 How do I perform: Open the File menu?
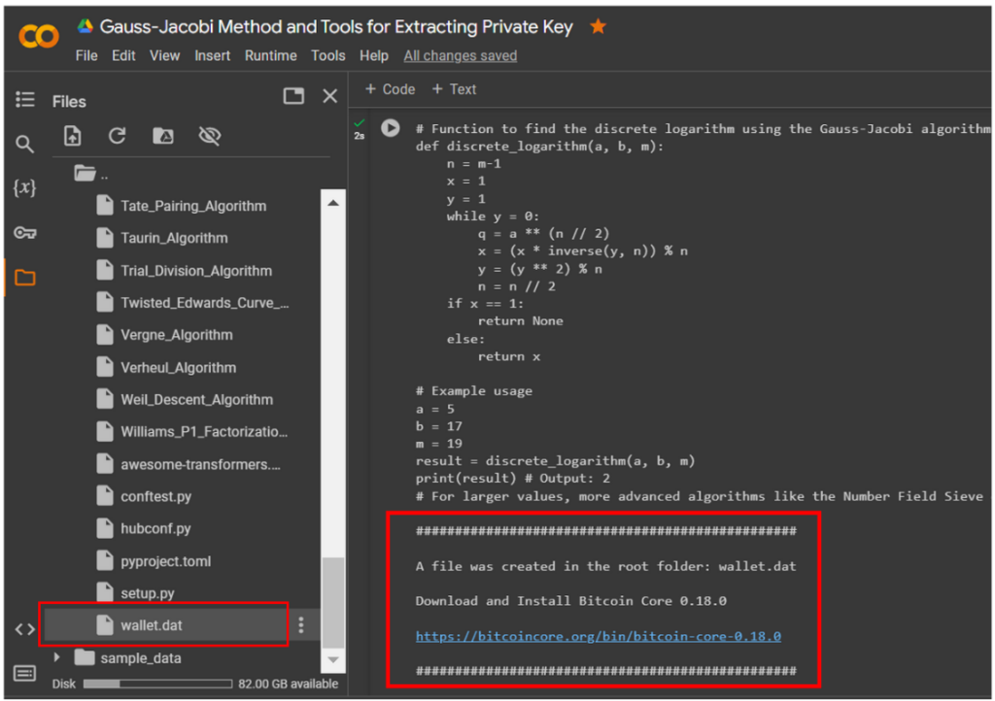point(86,55)
